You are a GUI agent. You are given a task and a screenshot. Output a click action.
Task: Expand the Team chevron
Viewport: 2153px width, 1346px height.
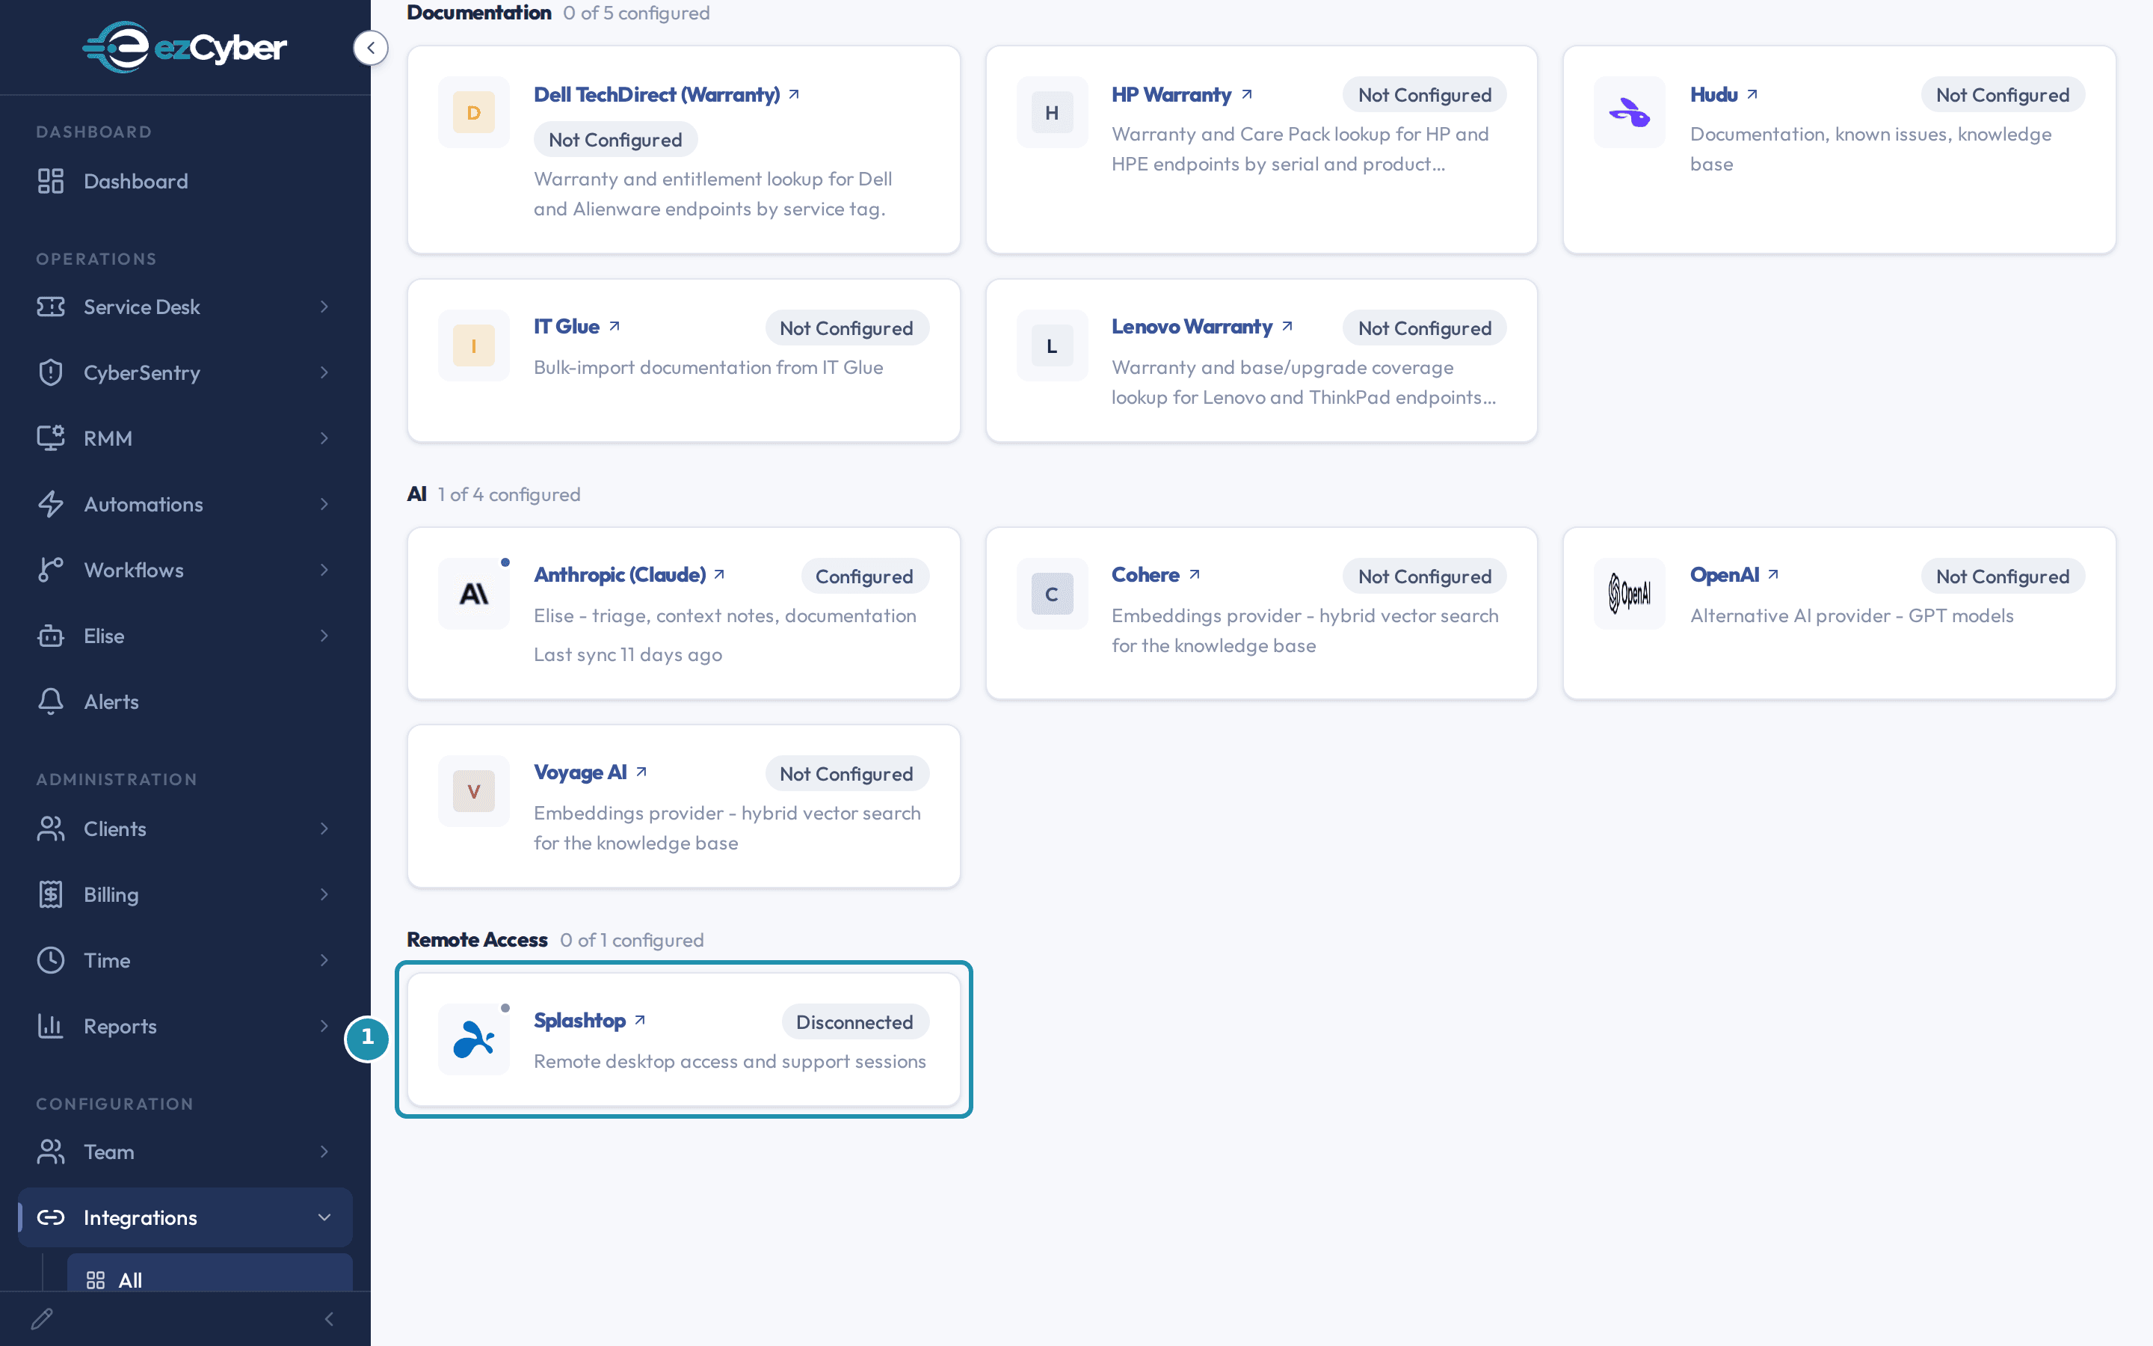324,1152
